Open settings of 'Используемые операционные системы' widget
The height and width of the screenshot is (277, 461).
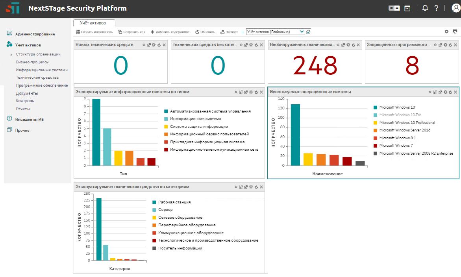445,92
